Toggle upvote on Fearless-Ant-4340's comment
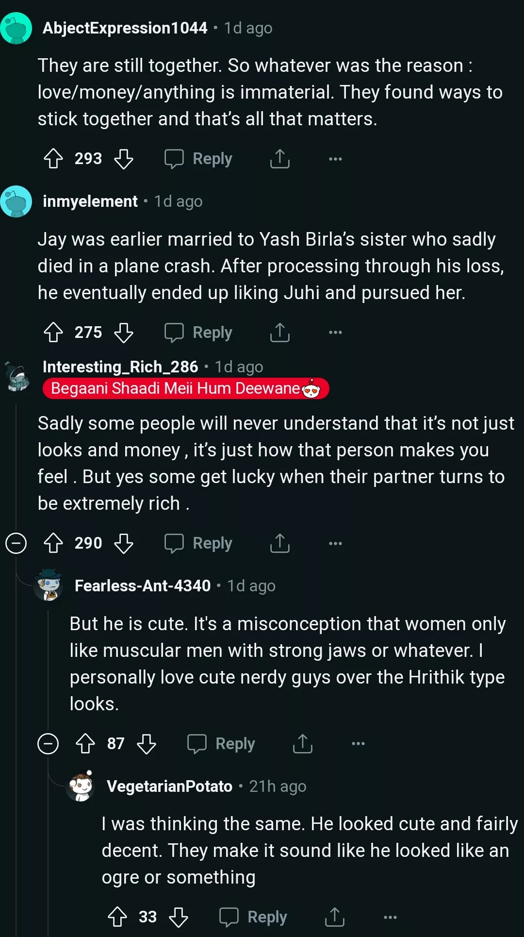Viewport: 524px width, 937px height. pos(86,743)
